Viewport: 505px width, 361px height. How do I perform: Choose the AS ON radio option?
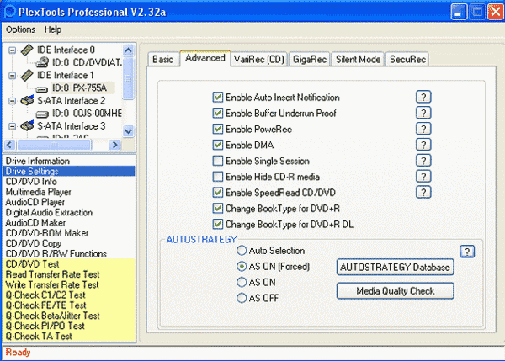pyautogui.click(x=242, y=282)
